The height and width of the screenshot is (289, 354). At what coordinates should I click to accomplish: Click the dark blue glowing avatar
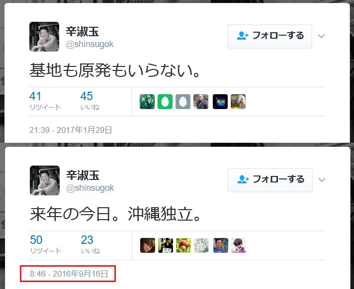click(x=220, y=102)
